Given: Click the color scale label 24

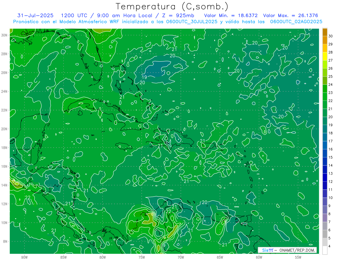Looking at the screenshot, I should tap(331, 84).
